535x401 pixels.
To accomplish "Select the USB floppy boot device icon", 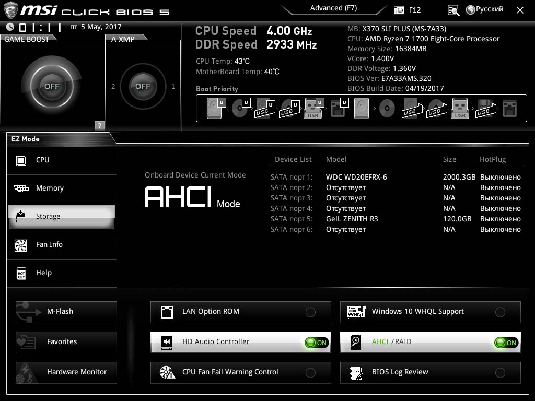I will (x=485, y=108).
